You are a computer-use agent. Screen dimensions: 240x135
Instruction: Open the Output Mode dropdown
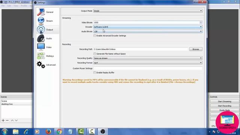tap(148, 11)
